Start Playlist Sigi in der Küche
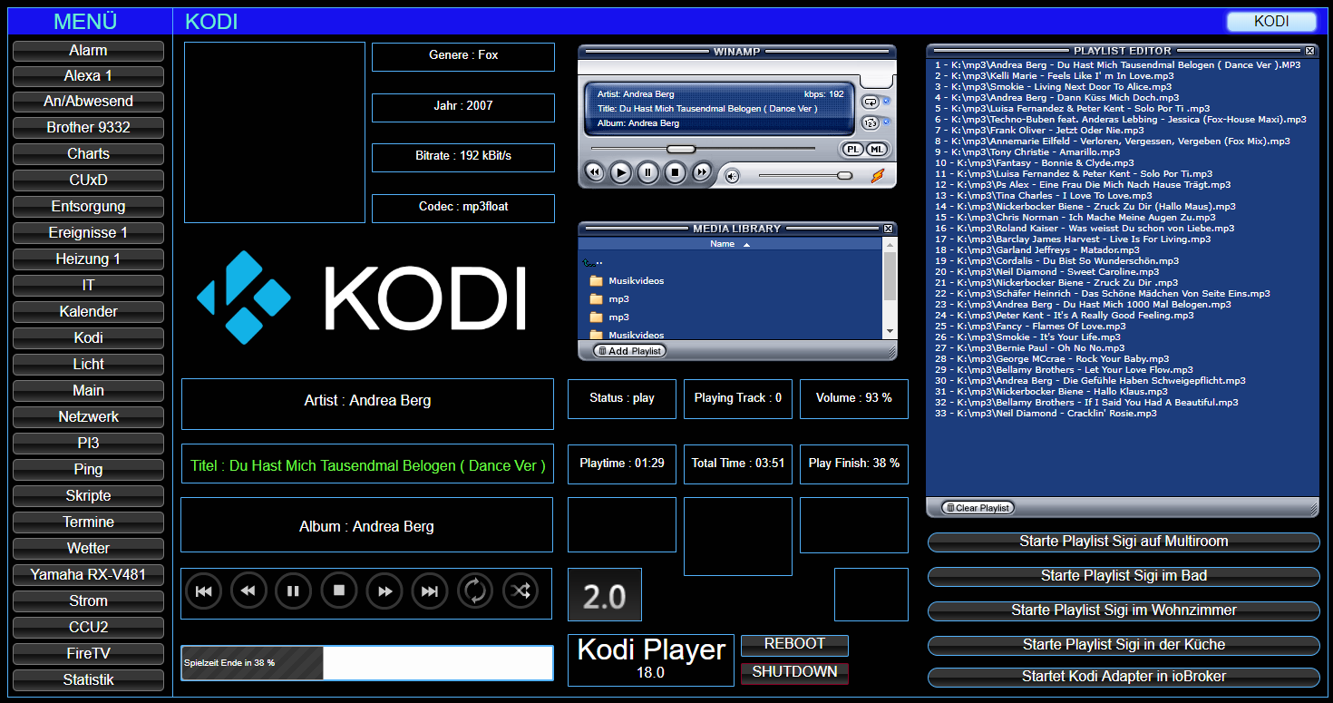 point(1124,645)
